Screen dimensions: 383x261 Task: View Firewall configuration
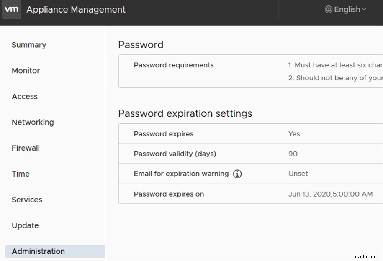click(25, 148)
